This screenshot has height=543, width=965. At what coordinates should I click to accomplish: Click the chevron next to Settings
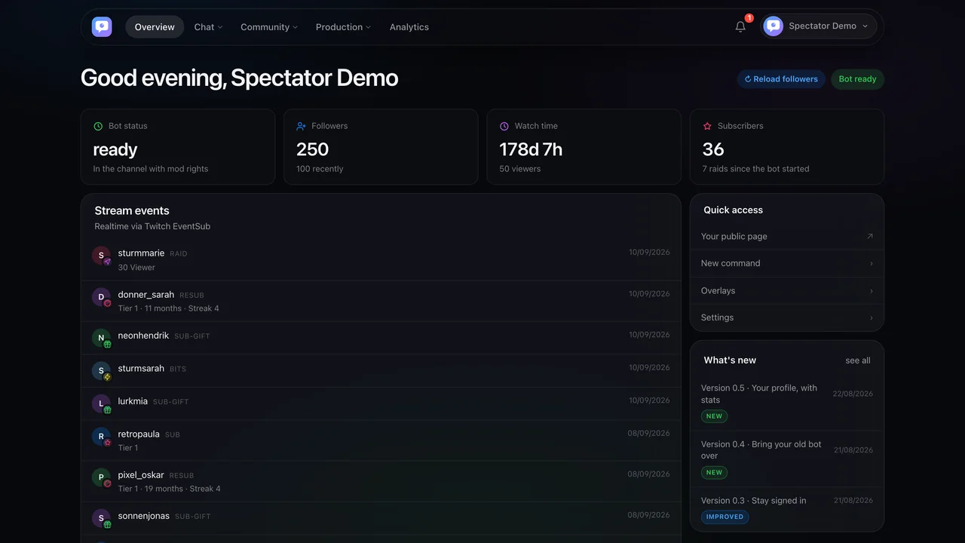tap(872, 318)
